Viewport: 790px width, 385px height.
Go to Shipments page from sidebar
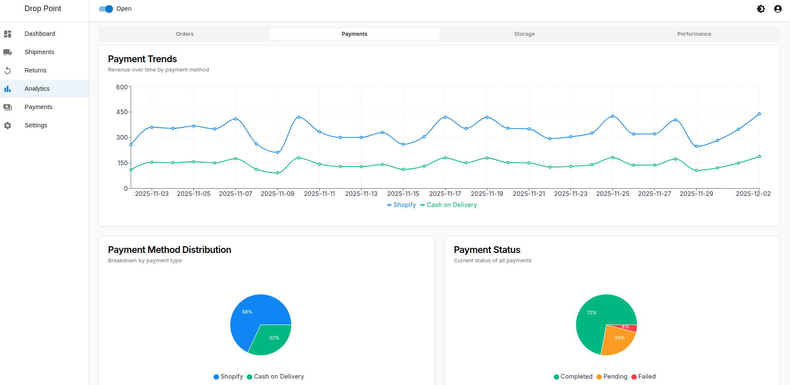coord(39,52)
